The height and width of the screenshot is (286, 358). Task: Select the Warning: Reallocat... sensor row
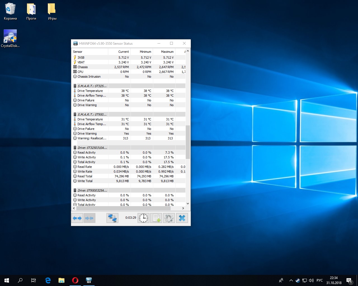(x=129, y=138)
